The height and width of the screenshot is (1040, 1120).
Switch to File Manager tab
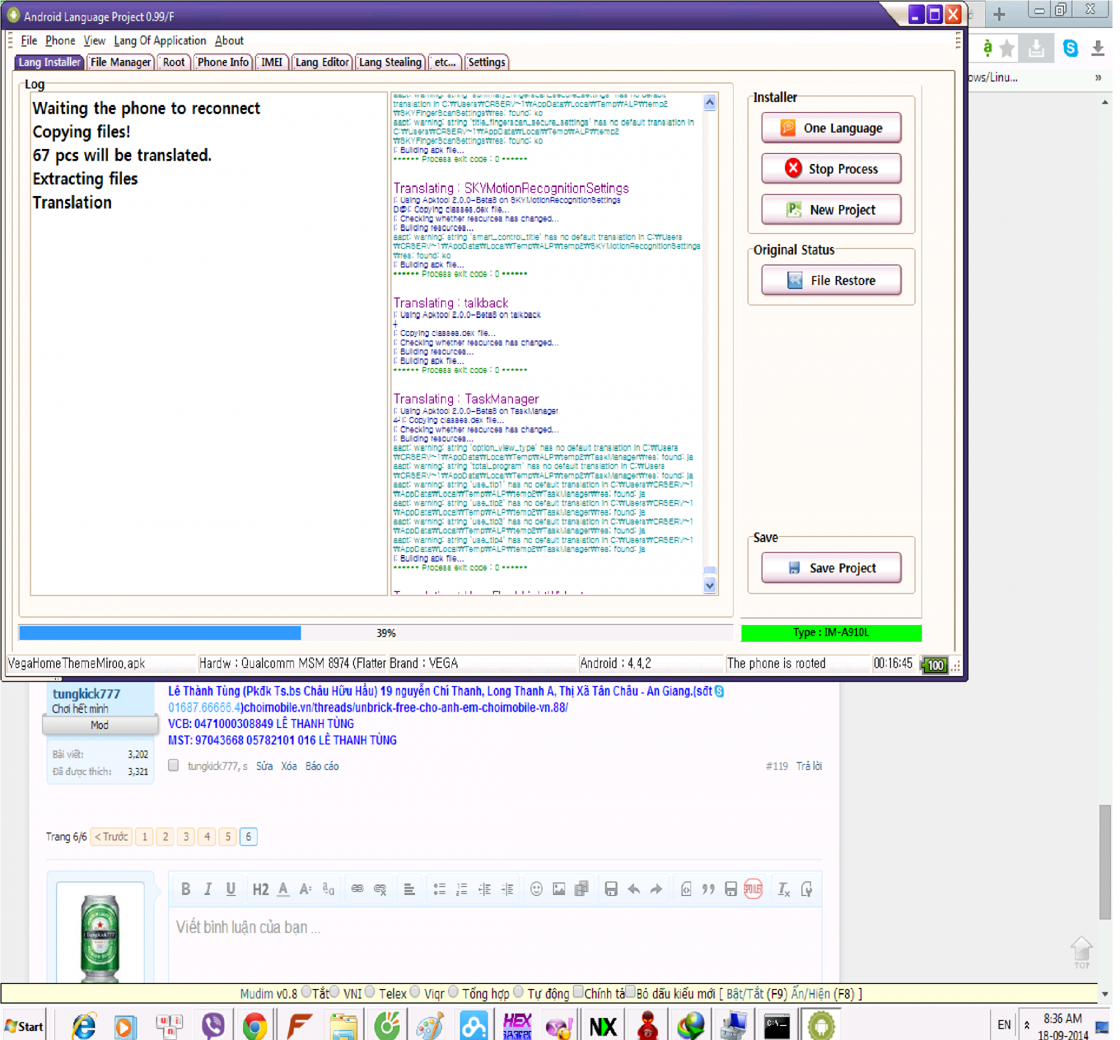121,62
